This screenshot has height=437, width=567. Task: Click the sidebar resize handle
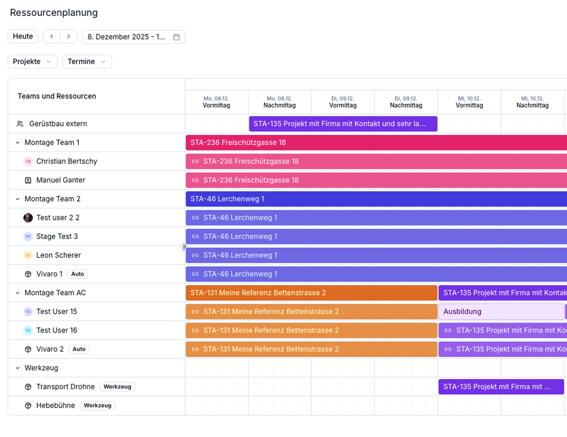(x=184, y=247)
